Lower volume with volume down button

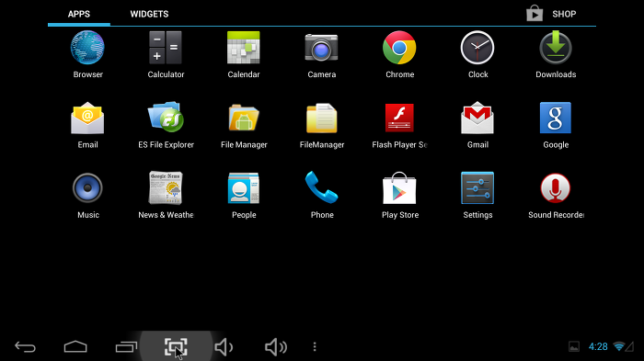(224, 347)
